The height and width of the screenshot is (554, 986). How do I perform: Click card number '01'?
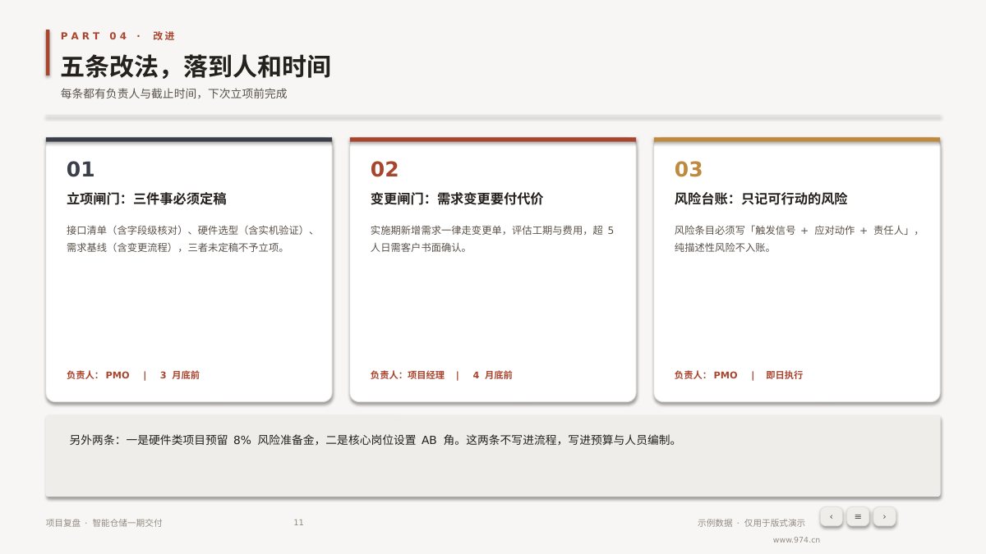click(x=81, y=169)
